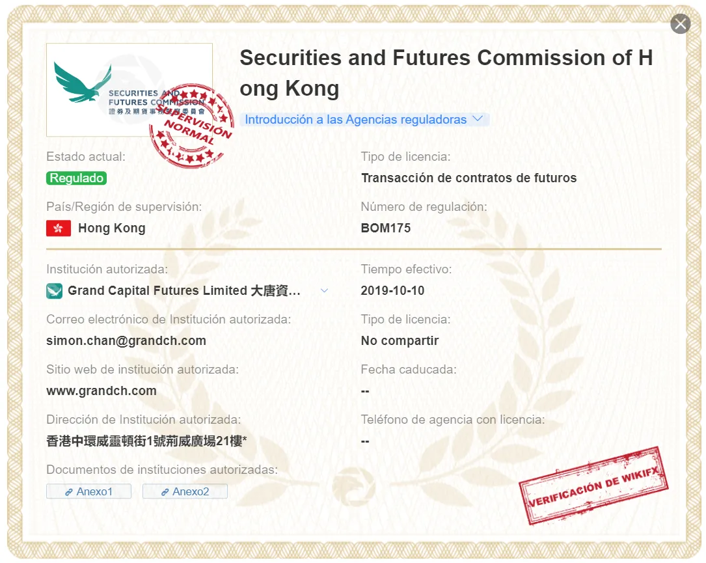Open the Anexo1 document
This screenshot has width=706, height=563.
88,491
